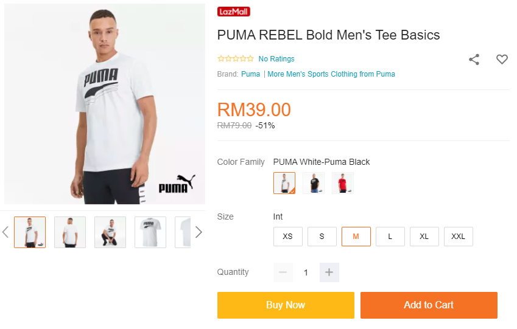View the second product thumbnail, back view
Screen dimensions: 517x329
click(70, 232)
